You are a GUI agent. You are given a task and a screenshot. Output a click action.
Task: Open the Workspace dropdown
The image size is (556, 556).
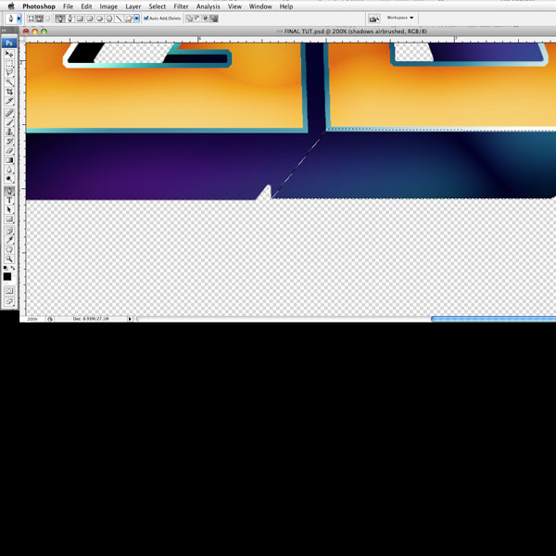[x=400, y=18]
